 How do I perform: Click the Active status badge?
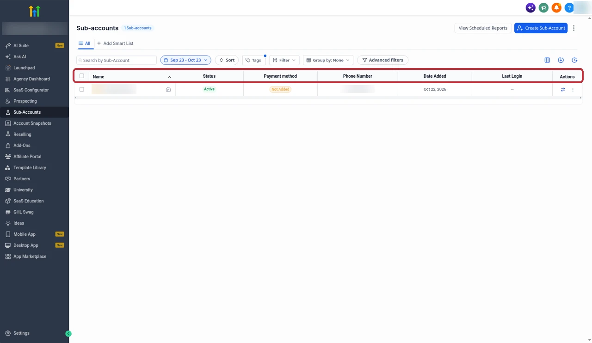210,89
